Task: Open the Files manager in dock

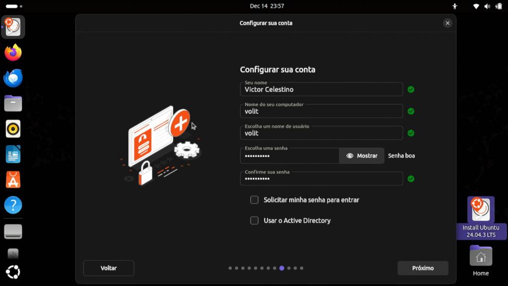Action: (13, 103)
